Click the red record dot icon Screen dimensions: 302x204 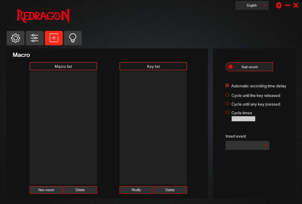pos(231,67)
